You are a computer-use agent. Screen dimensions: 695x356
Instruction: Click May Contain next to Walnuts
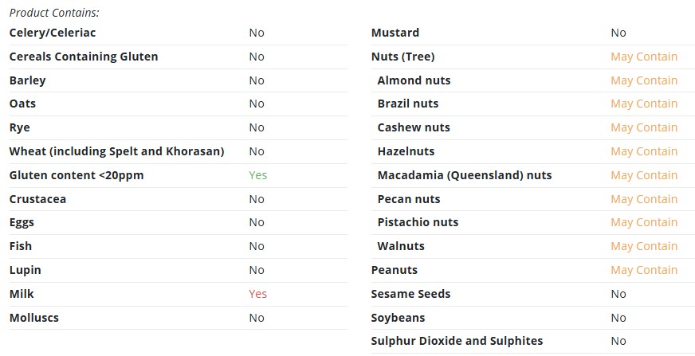(x=644, y=246)
